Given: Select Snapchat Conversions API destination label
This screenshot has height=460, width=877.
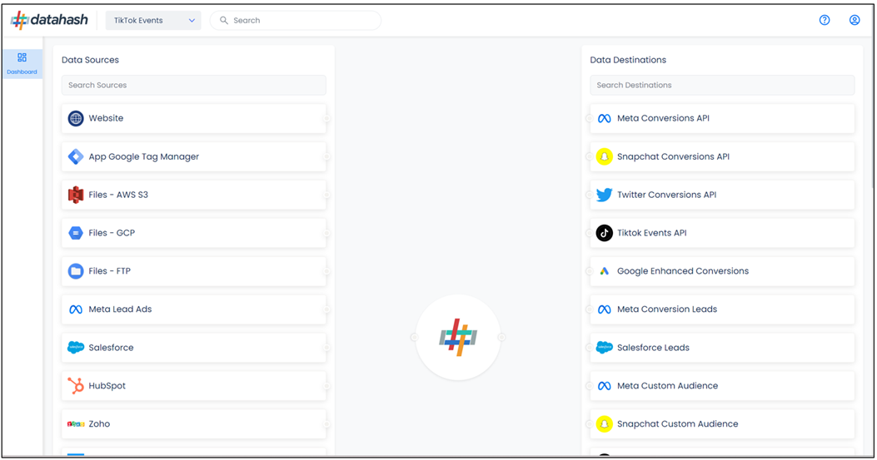Looking at the screenshot, I should pyautogui.click(x=673, y=156).
